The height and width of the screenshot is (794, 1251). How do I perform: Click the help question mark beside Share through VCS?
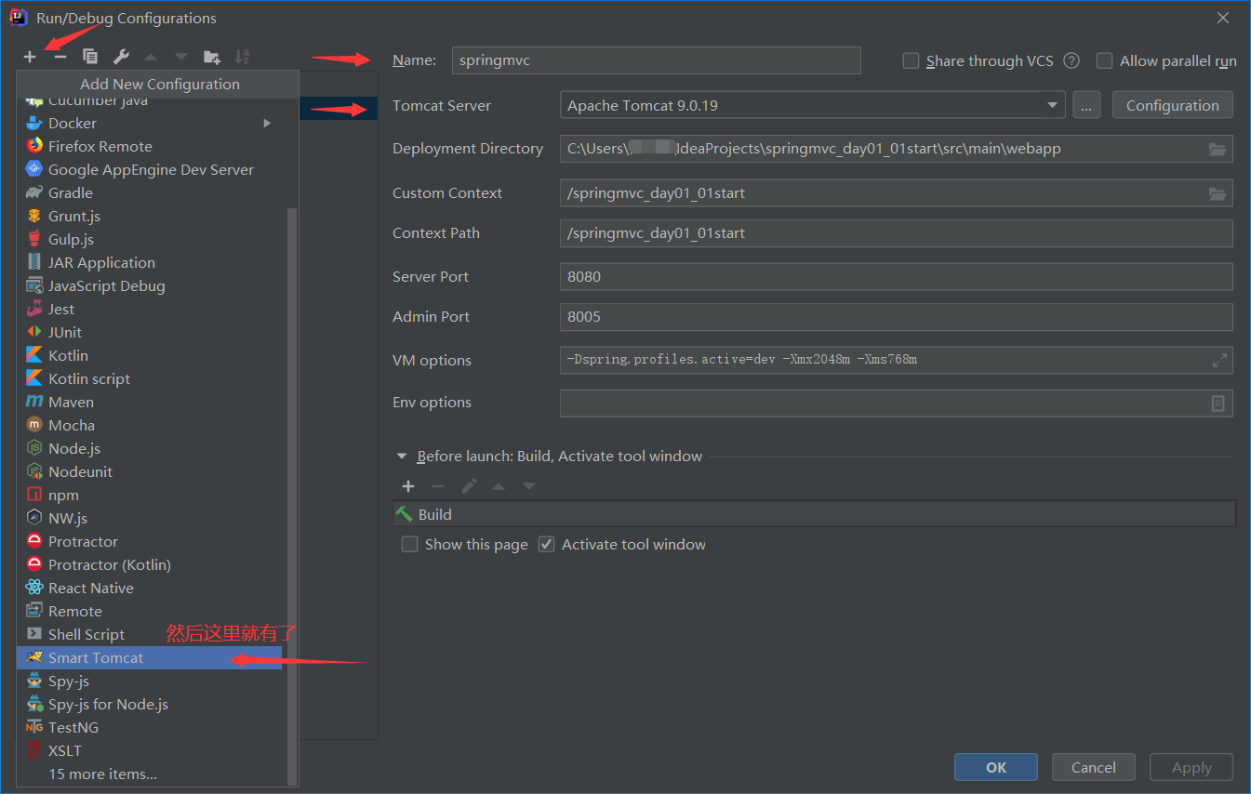tap(1071, 60)
